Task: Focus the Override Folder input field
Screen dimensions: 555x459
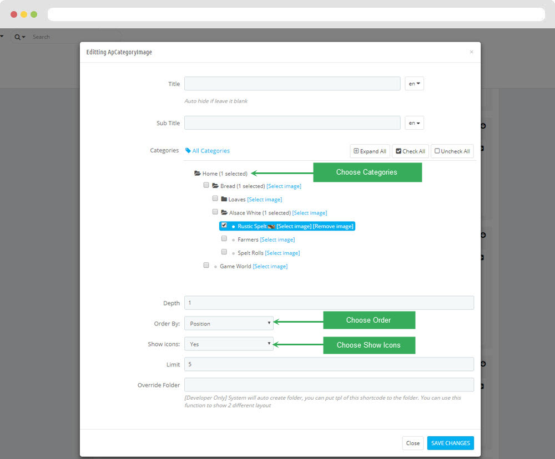Action: pyautogui.click(x=329, y=385)
